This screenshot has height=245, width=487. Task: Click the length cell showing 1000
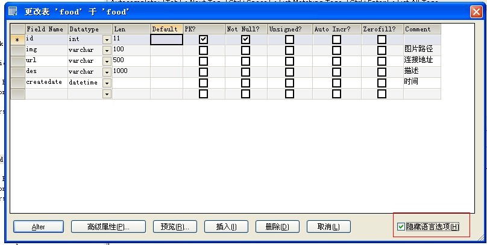tap(131, 72)
